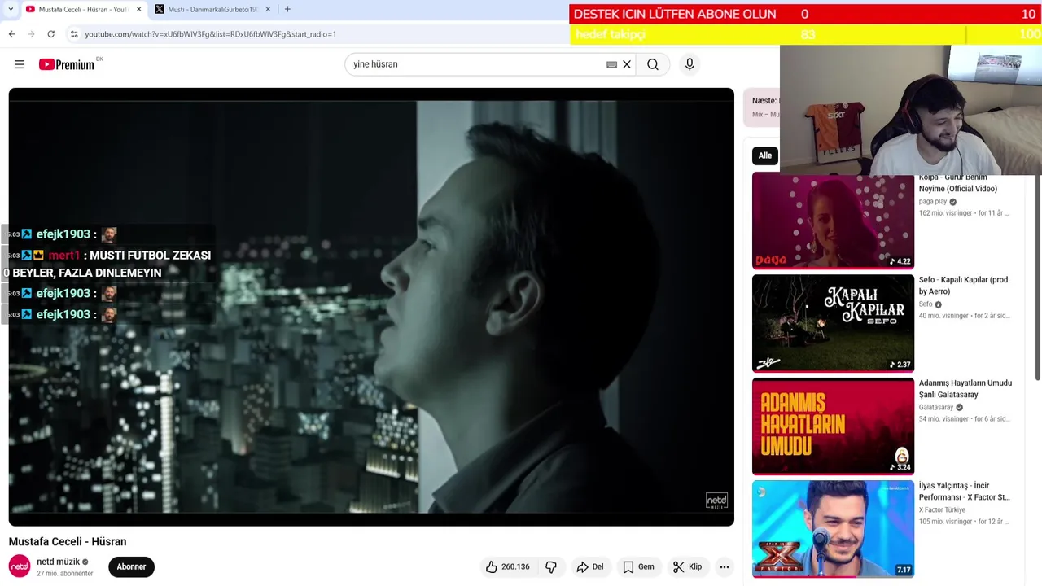
Task: Open Adanmış Hayatların Umudu thumbnail
Action: click(833, 426)
